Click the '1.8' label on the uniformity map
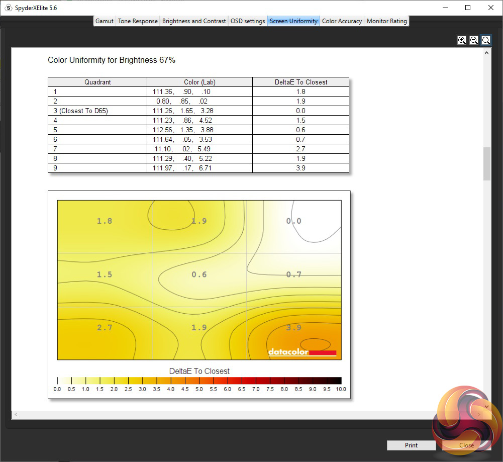Image resolution: width=503 pixels, height=462 pixels. click(x=105, y=221)
